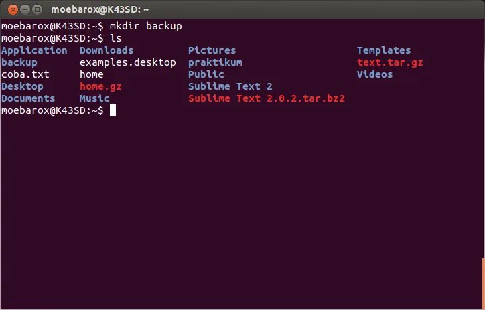Click the 'Downloads' directory listing
485x310 pixels.
point(107,50)
